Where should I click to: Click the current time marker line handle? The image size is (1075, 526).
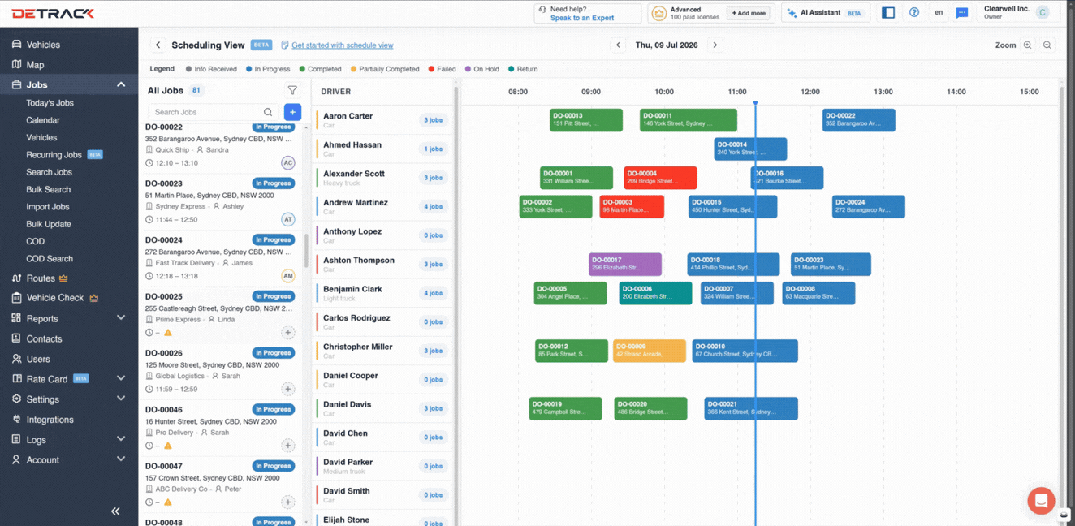(755, 103)
